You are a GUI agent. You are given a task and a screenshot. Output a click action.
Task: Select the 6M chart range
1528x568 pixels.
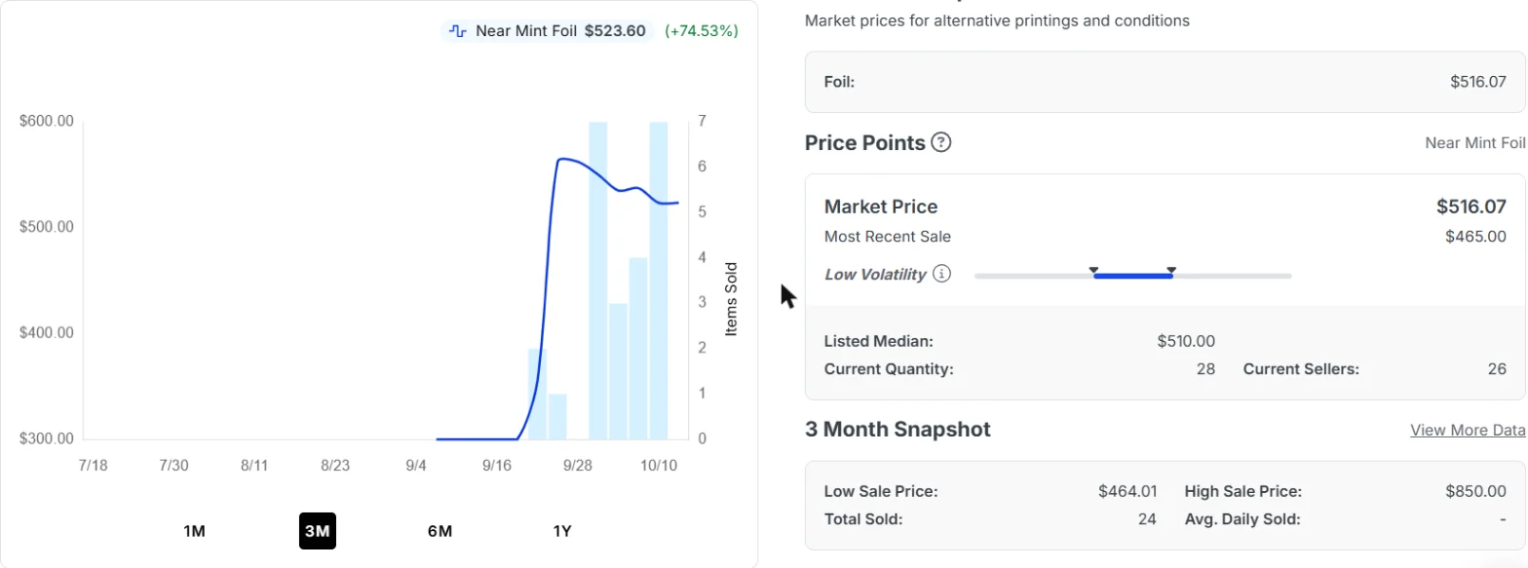439,531
